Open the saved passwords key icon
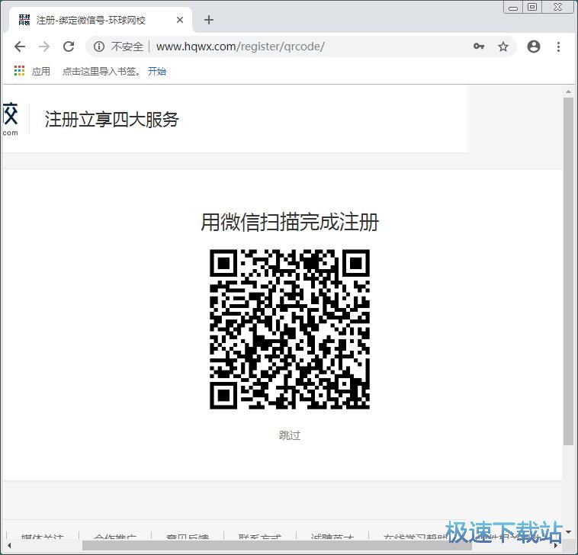 click(478, 47)
